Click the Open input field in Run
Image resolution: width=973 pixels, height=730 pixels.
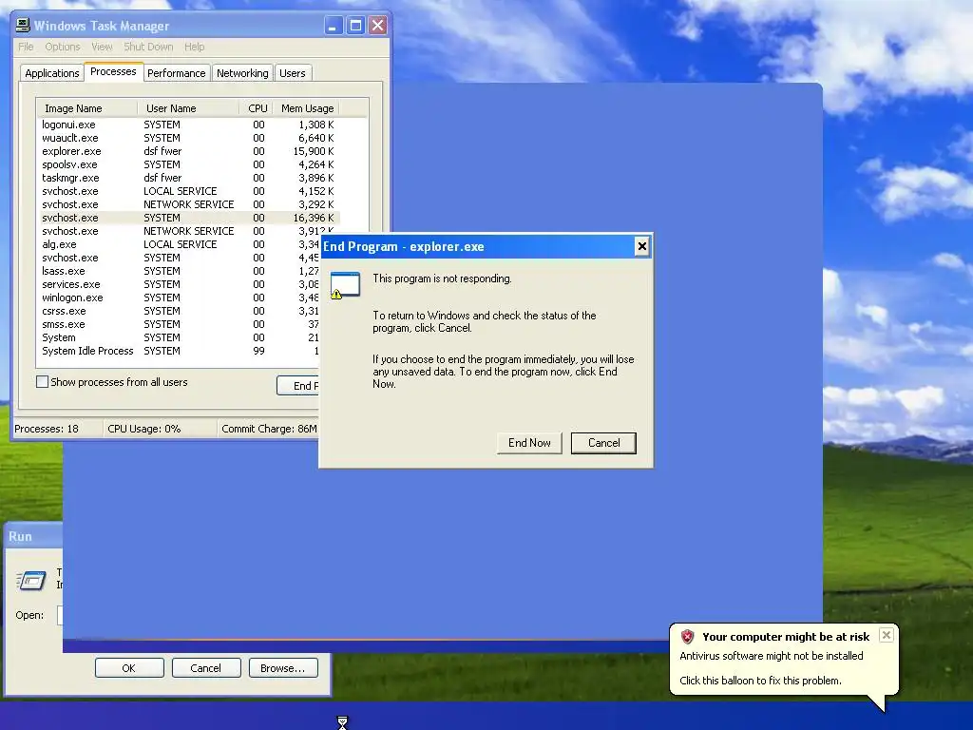pos(60,615)
